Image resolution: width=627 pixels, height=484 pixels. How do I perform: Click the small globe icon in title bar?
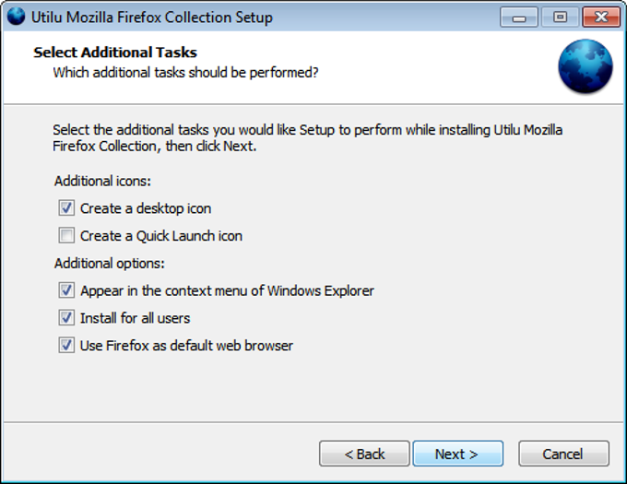17,17
